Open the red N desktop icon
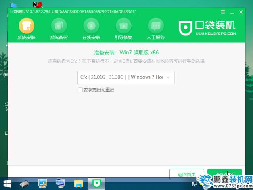This screenshot has height=190, width=253. (x=37, y=4)
